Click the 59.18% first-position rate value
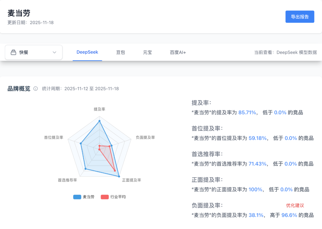The image size is (322, 229). pyautogui.click(x=258, y=138)
